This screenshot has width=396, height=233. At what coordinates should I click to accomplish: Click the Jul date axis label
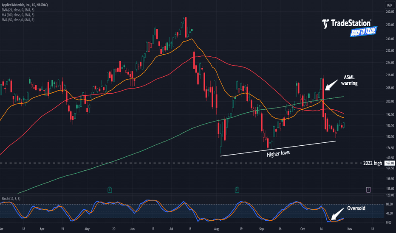(171, 229)
